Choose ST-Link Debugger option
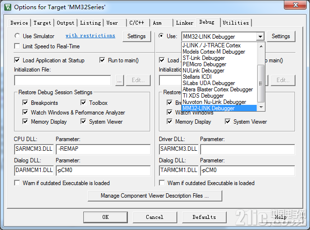 (219, 58)
